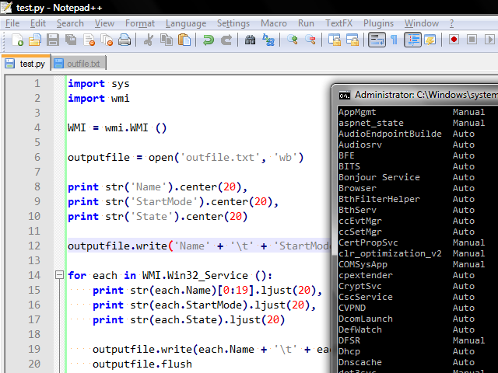The height and width of the screenshot is (373, 498).
Task: Open the Edit menu
Action: pos(38,23)
